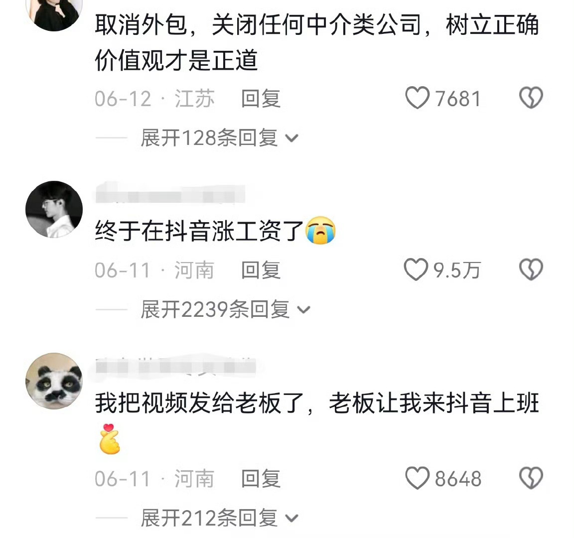574x538 pixels.
Task: Like the comment with 8648 likes
Action: point(417,478)
